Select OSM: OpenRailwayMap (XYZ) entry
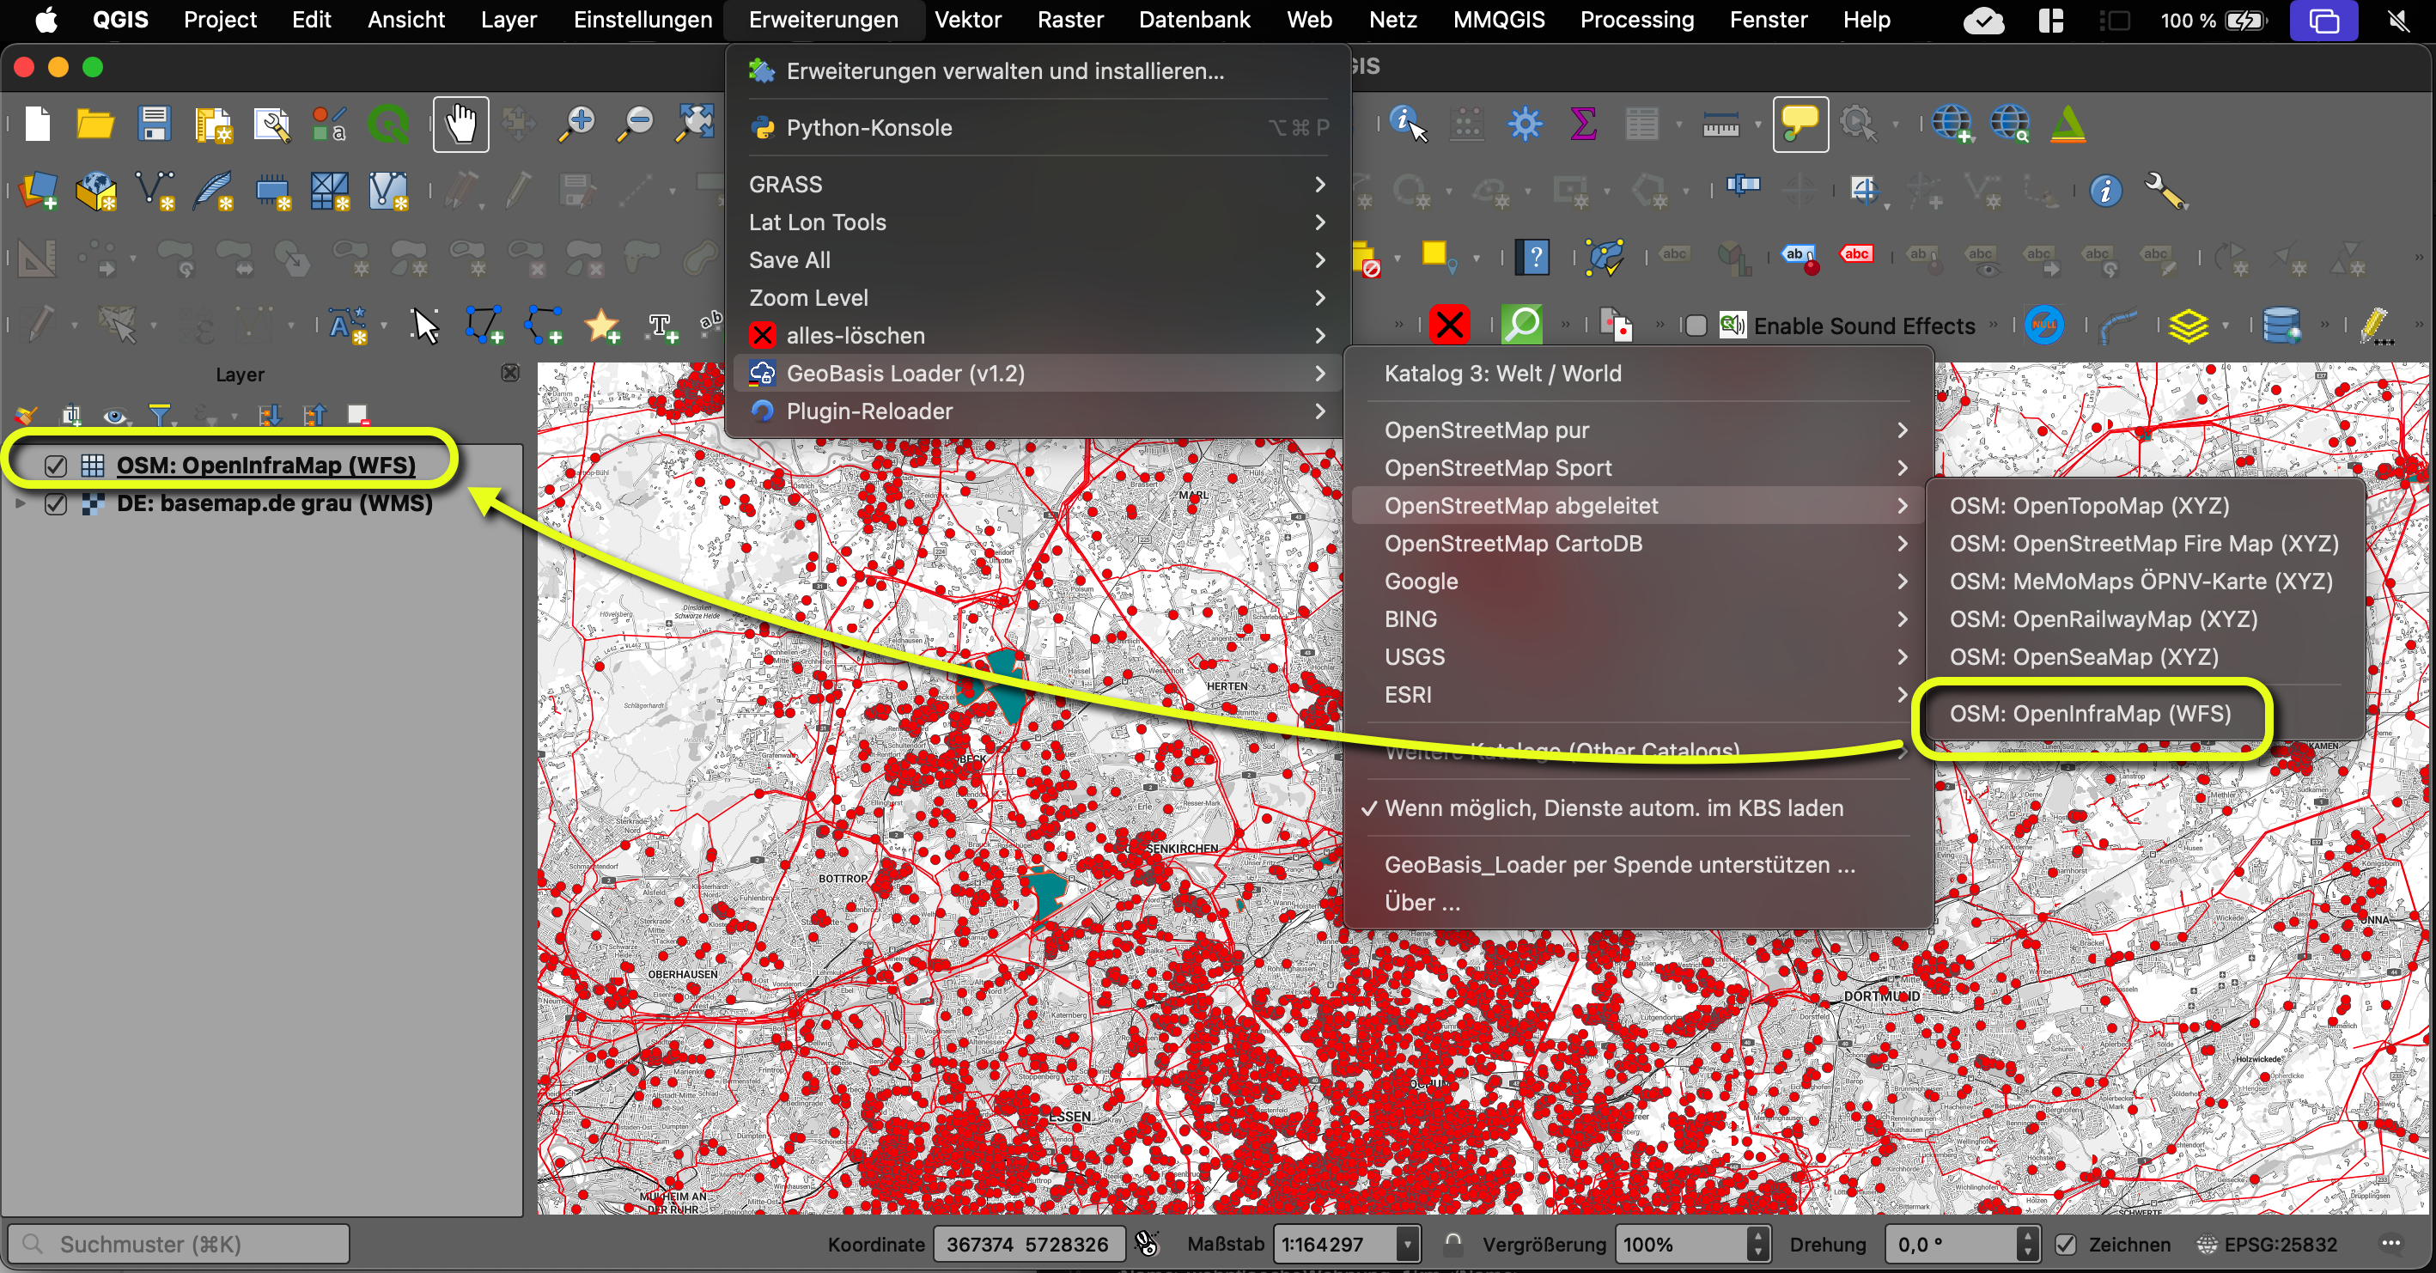The width and height of the screenshot is (2436, 1273). tap(2103, 619)
